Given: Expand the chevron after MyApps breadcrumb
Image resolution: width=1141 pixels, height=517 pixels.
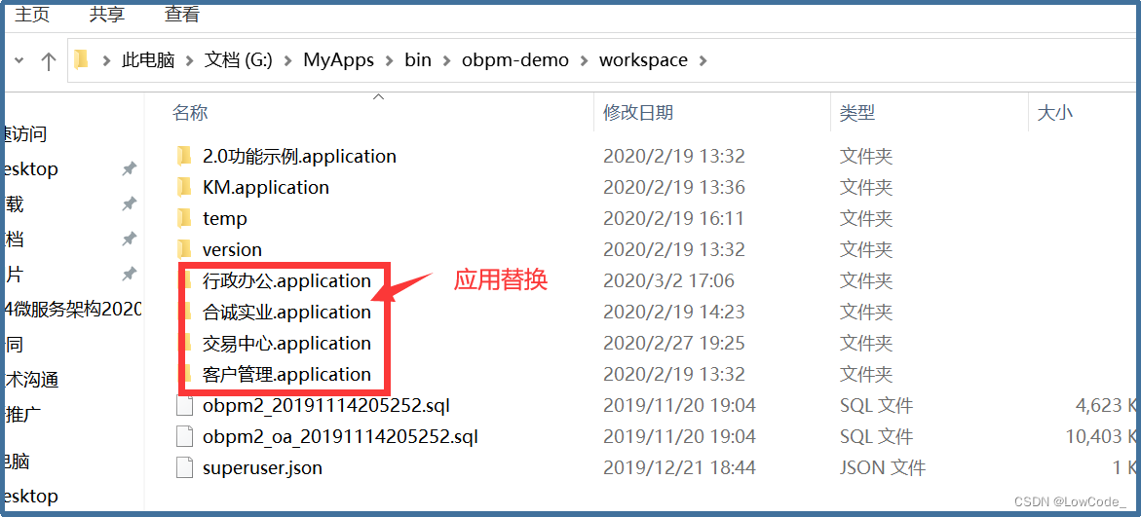Looking at the screenshot, I should pos(390,60).
